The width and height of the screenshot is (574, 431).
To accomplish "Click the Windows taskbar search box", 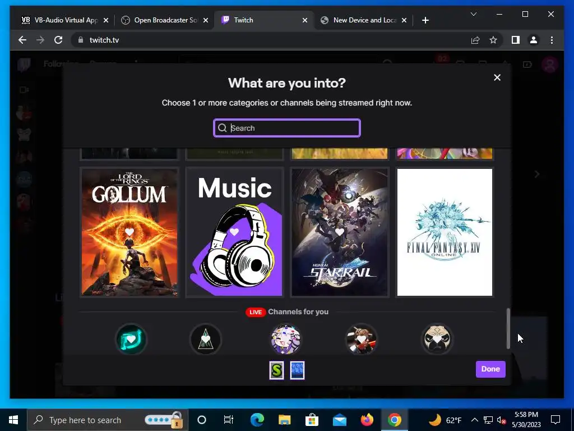I will click(108, 420).
